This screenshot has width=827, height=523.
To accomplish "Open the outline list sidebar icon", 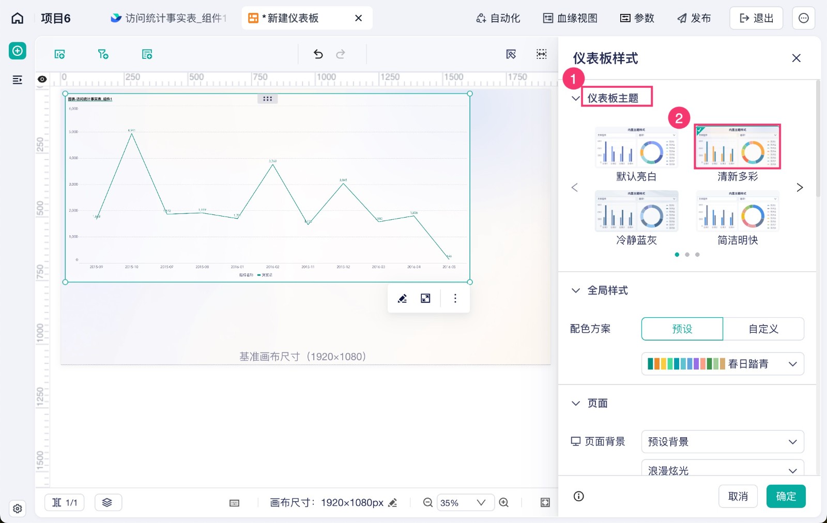I will 18,80.
